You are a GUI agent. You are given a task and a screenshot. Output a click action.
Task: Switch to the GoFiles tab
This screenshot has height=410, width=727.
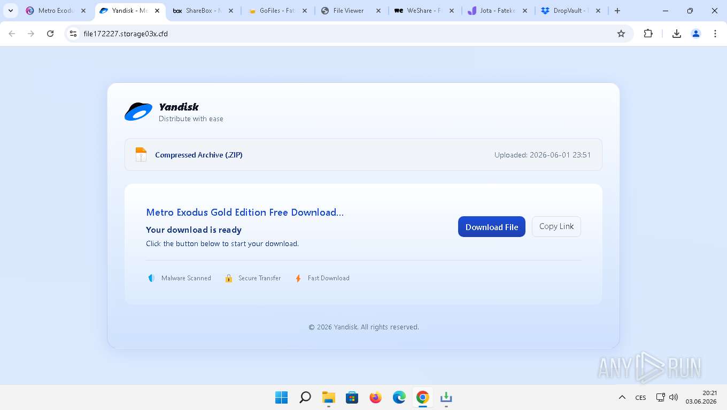[277, 11]
